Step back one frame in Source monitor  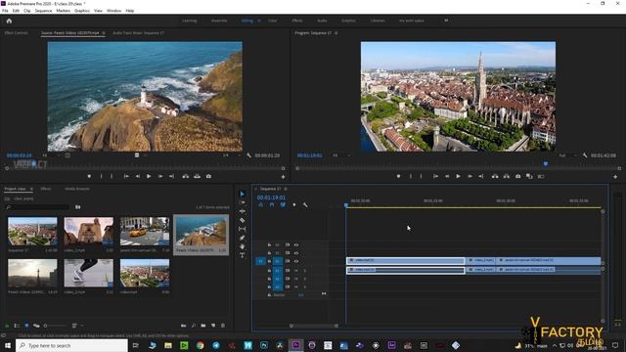click(x=138, y=176)
